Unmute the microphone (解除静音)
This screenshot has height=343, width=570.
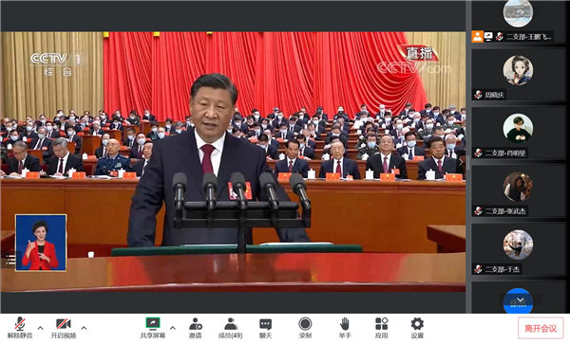point(20,328)
